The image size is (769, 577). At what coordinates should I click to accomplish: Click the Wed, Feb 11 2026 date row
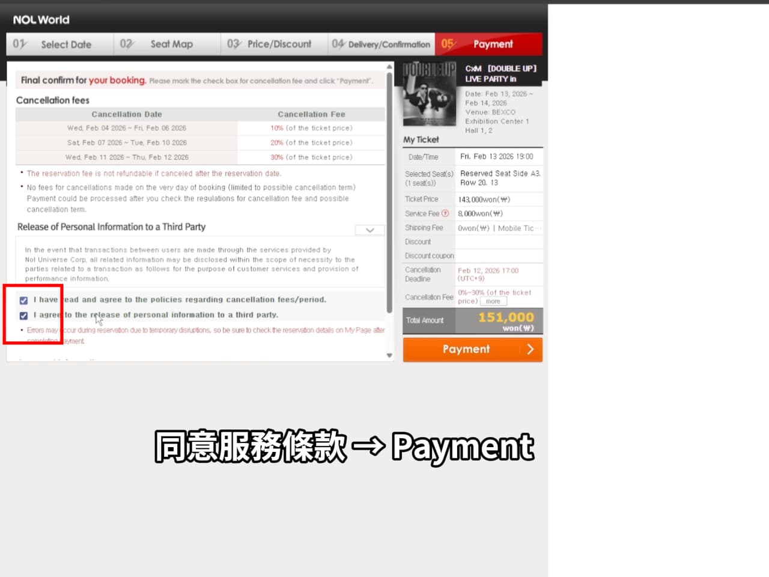(x=127, y=157)
